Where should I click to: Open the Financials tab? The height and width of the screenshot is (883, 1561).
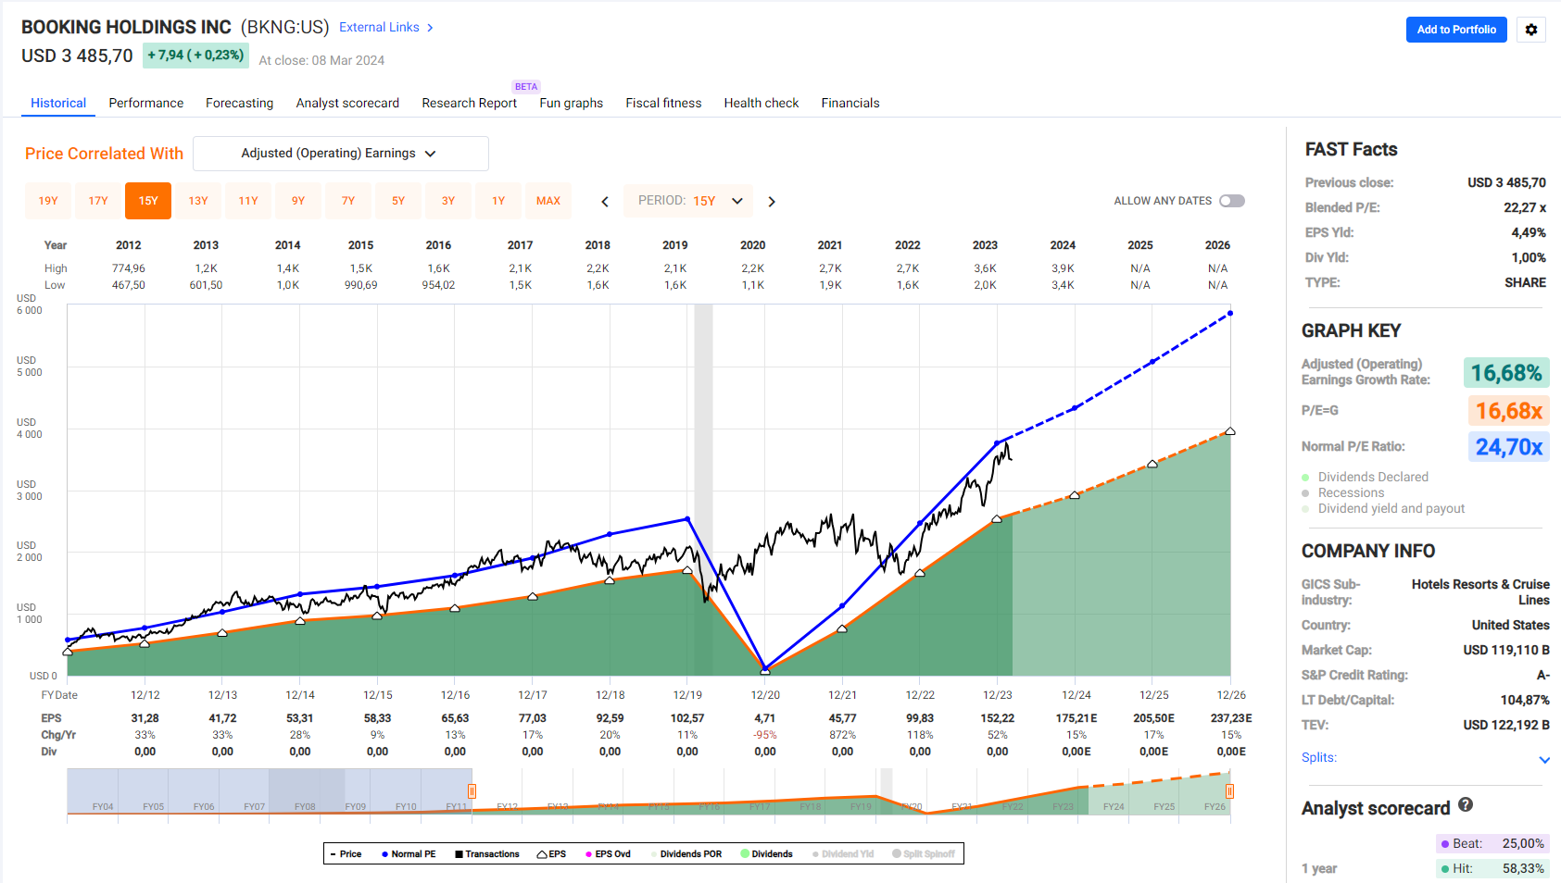click(850, 103)
